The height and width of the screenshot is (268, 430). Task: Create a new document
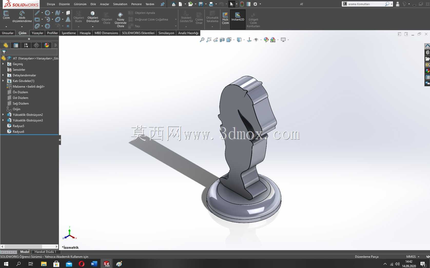pos(181,4)
